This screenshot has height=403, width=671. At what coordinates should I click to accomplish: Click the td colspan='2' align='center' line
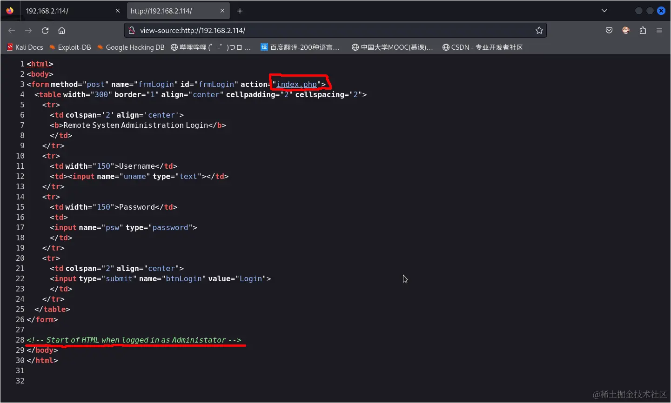117,115
